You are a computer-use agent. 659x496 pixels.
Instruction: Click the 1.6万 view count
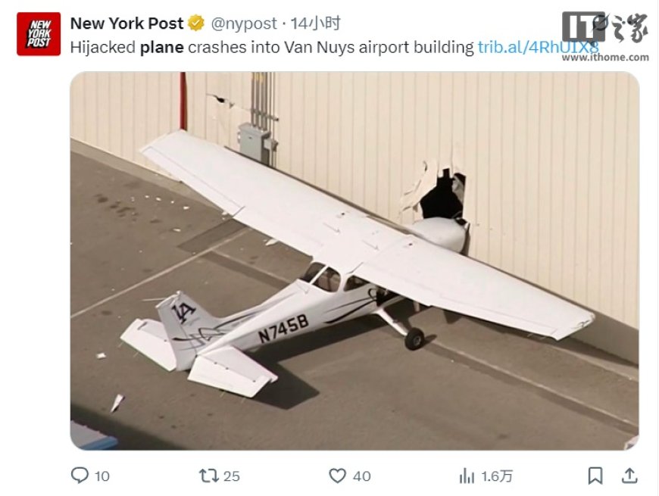497,476
